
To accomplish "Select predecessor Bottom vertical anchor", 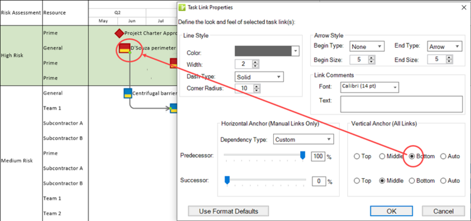I will click(412, 156).
